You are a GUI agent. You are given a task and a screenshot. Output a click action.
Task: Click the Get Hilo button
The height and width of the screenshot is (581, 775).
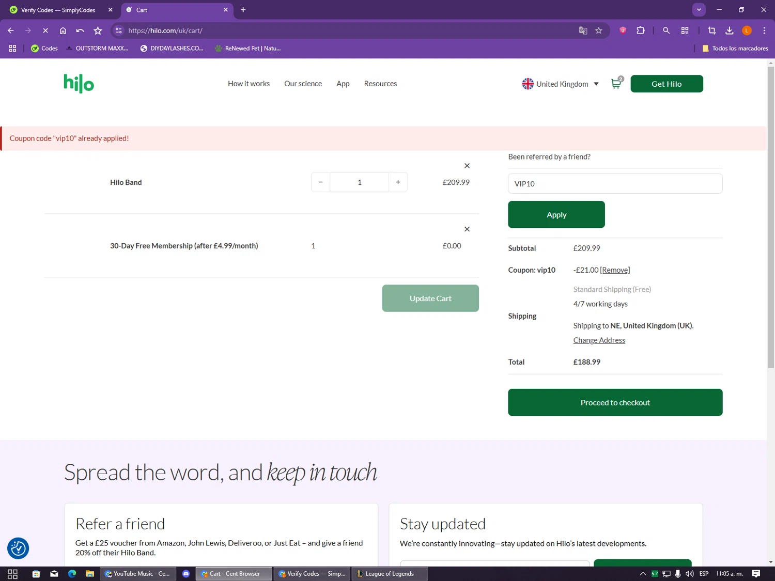[667, 84]
